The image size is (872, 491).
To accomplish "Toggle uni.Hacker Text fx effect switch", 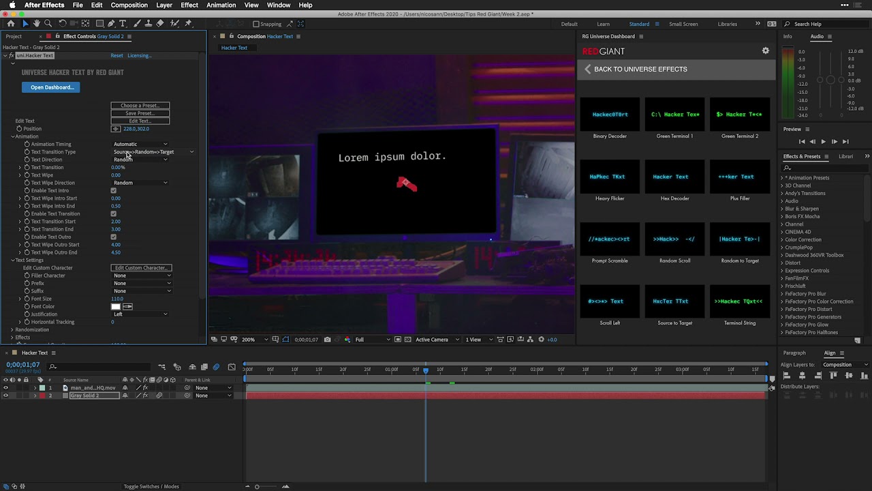I will tap(12, 55).
